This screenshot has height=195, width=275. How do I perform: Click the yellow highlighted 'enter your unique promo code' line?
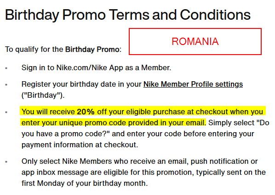pos(114,123)
